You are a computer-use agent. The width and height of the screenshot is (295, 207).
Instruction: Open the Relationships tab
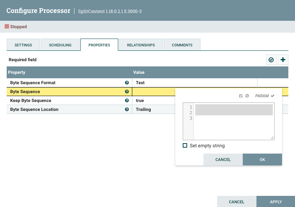point(141,45)
